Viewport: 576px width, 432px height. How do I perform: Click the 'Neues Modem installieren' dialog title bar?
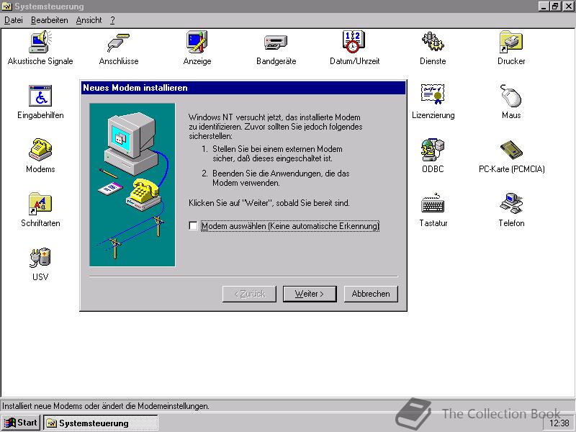click(x=243, y=88)
